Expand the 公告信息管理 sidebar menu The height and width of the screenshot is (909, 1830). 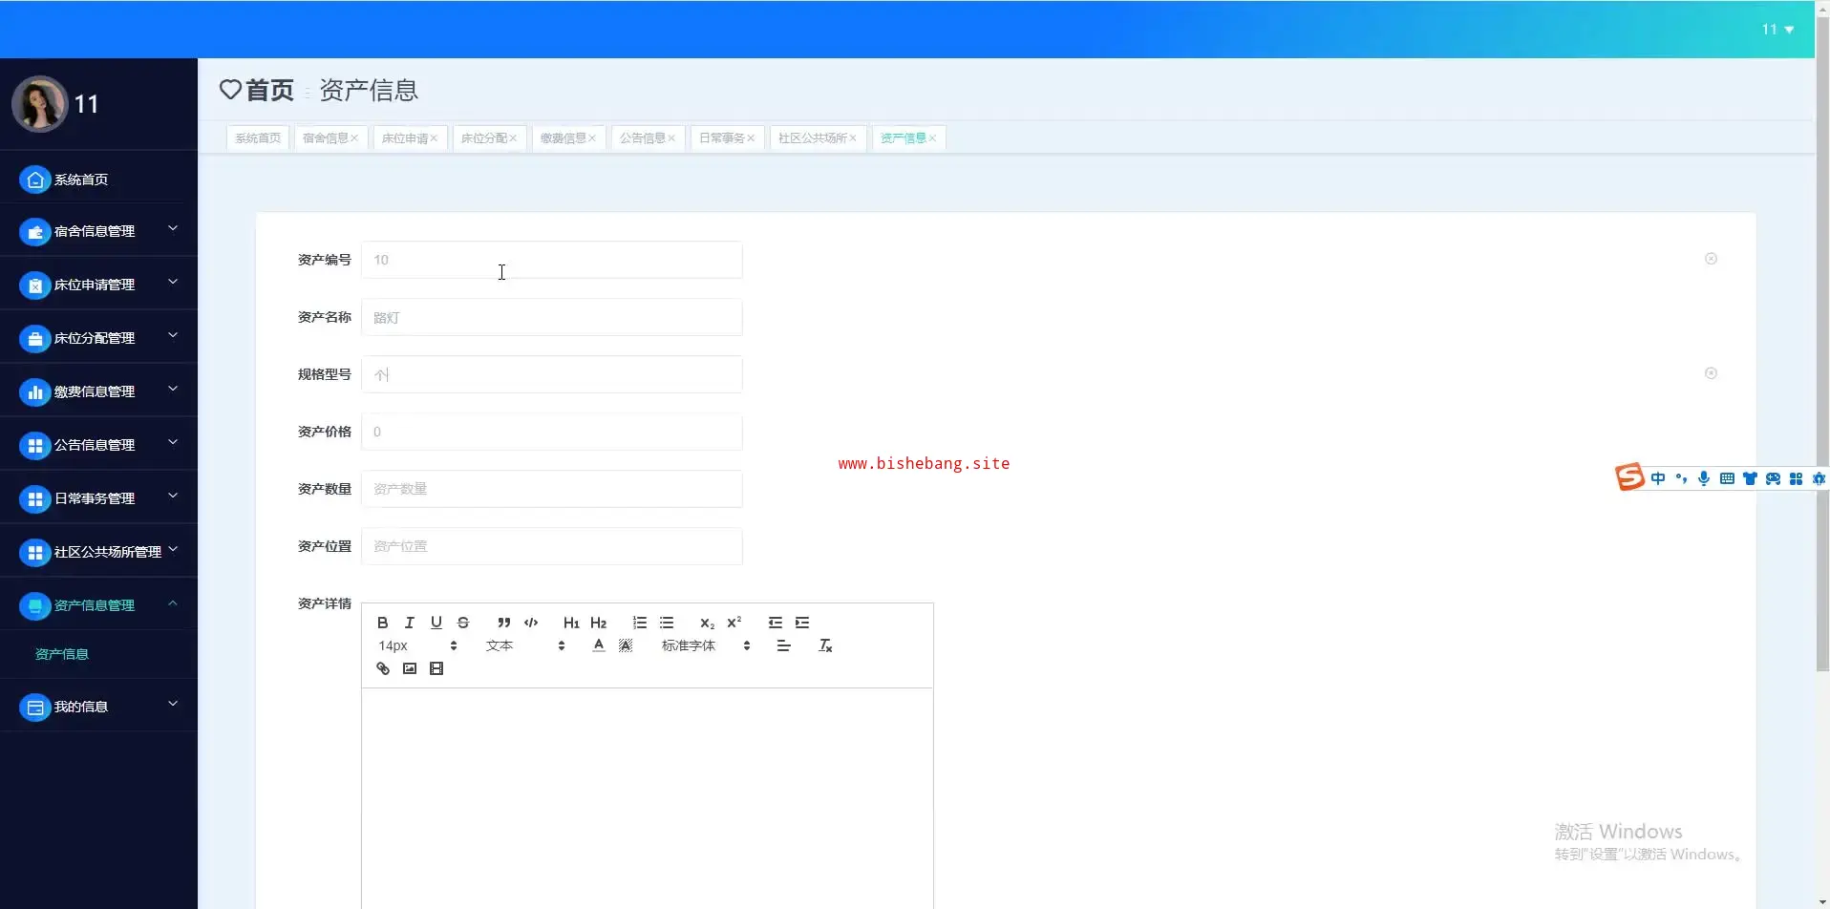(x=98, y=445)
